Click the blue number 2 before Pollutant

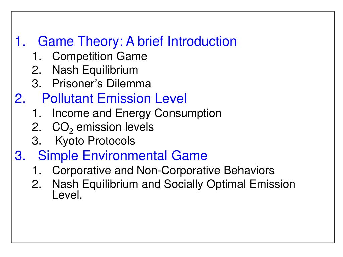[20, 98]
